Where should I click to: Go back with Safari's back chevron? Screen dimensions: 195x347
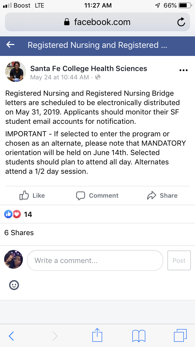[x=11, y=336]
